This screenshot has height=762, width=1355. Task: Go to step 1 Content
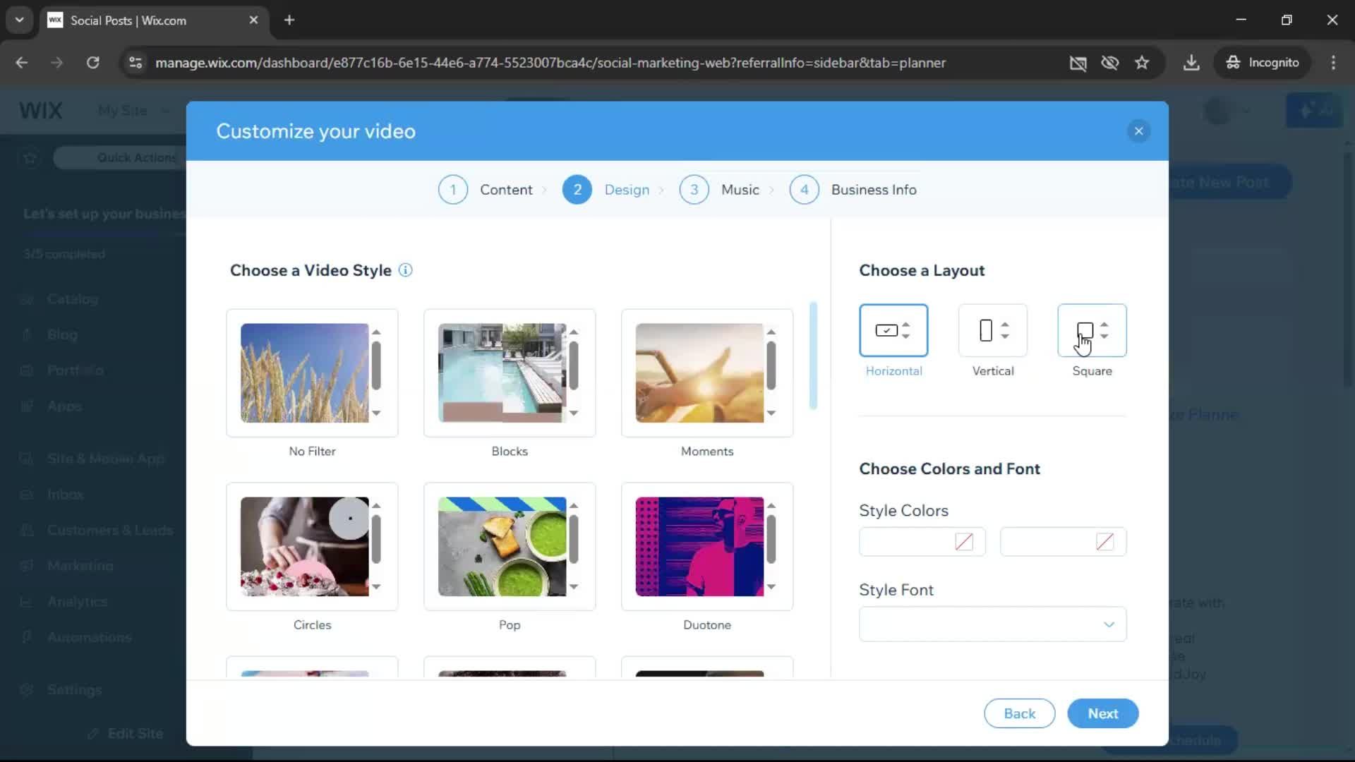pyautogui.click(x=486, y=190)
